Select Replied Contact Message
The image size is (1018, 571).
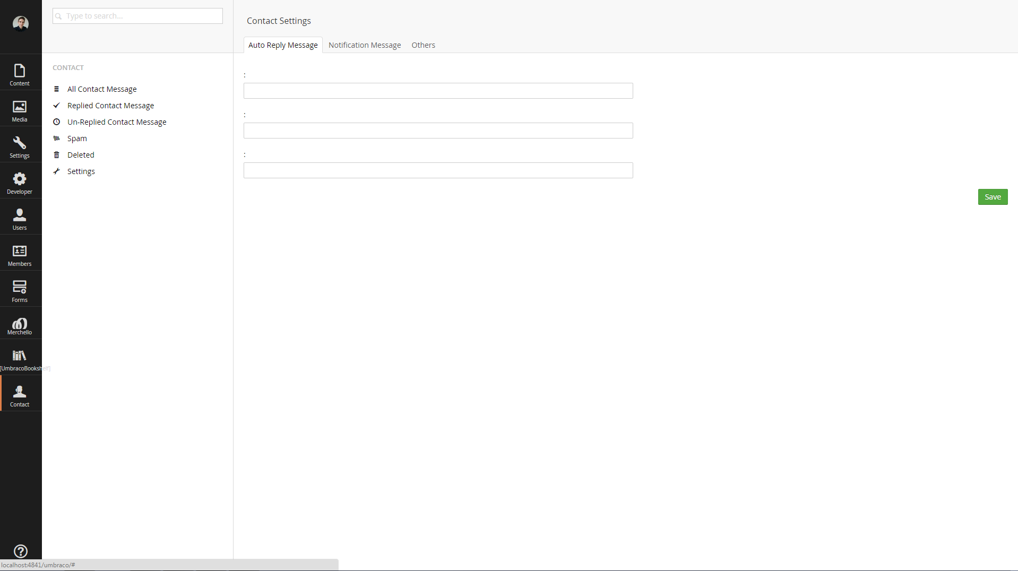pos(110,106)
